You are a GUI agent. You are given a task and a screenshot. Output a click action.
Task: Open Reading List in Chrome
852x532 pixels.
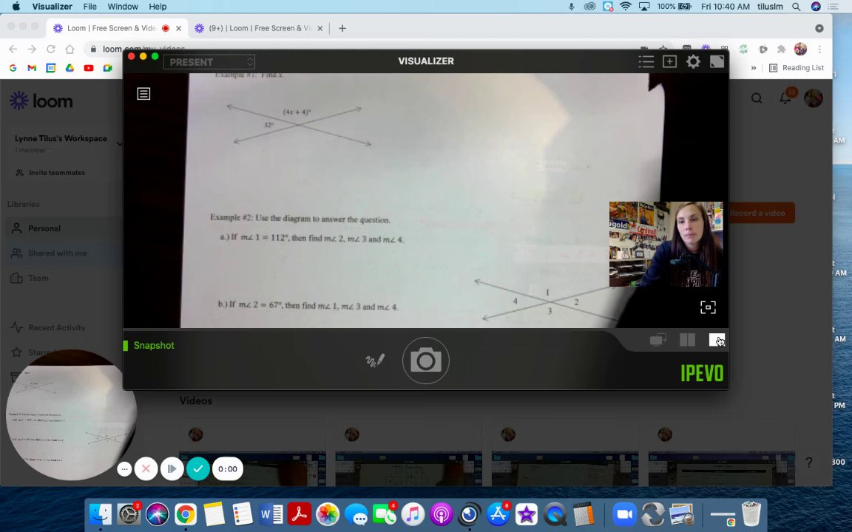click(x=797, y=68)
